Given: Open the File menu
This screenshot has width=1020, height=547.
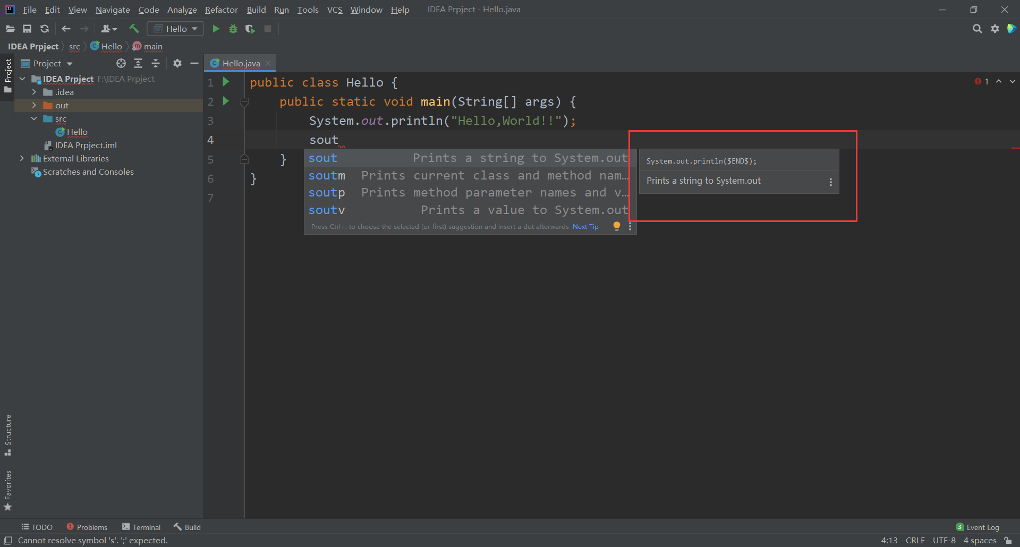Looking at the screenshot, I should point(30,10).
